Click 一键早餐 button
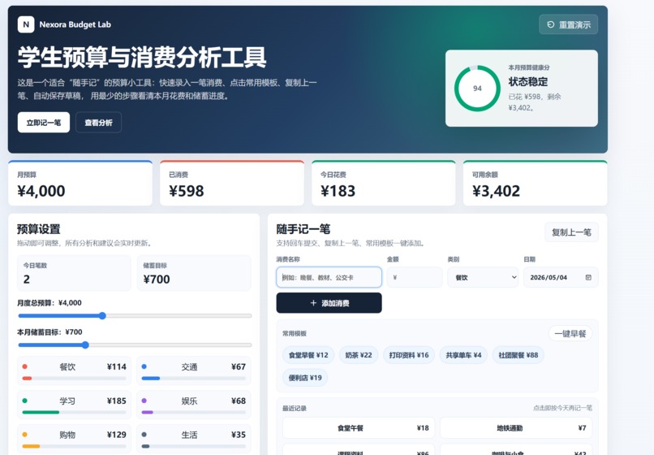654x455 pixels. (570, 333)
